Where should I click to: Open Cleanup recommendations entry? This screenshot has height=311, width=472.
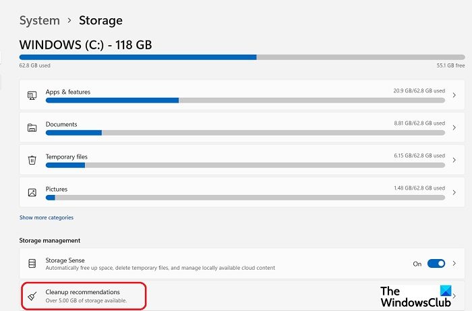[x=242, y=296]
